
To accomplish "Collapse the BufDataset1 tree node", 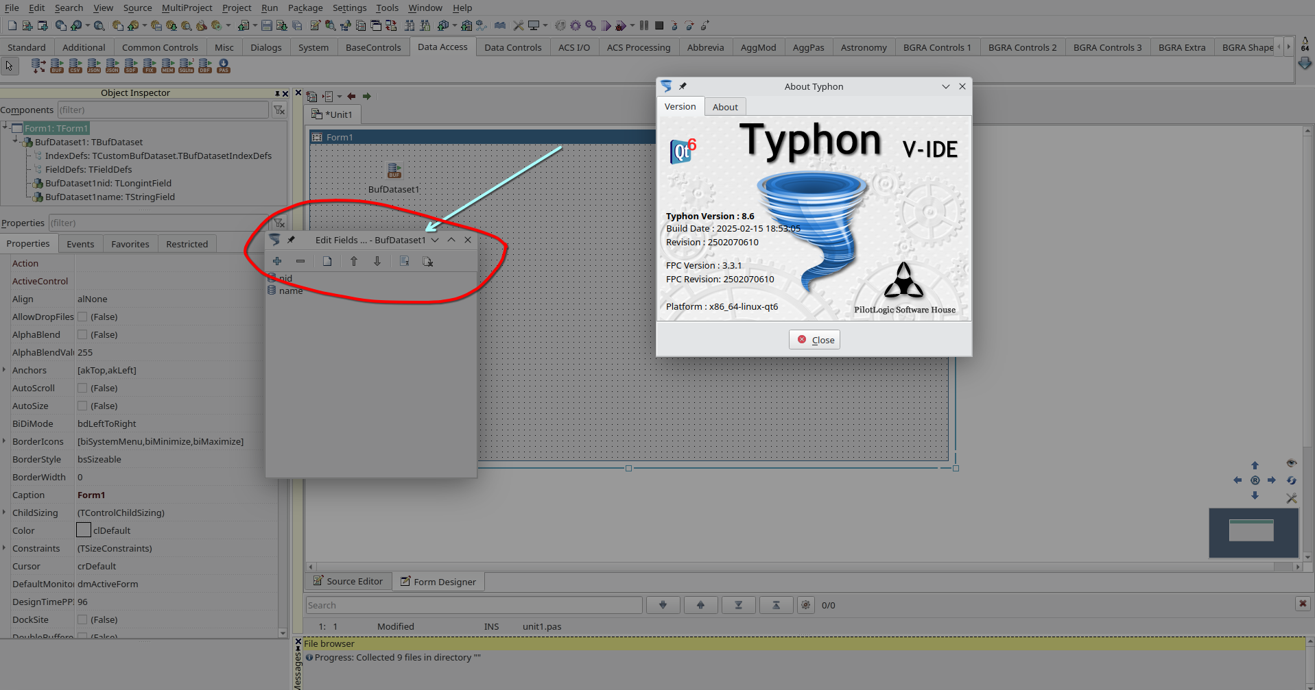I will click(16, 140).
